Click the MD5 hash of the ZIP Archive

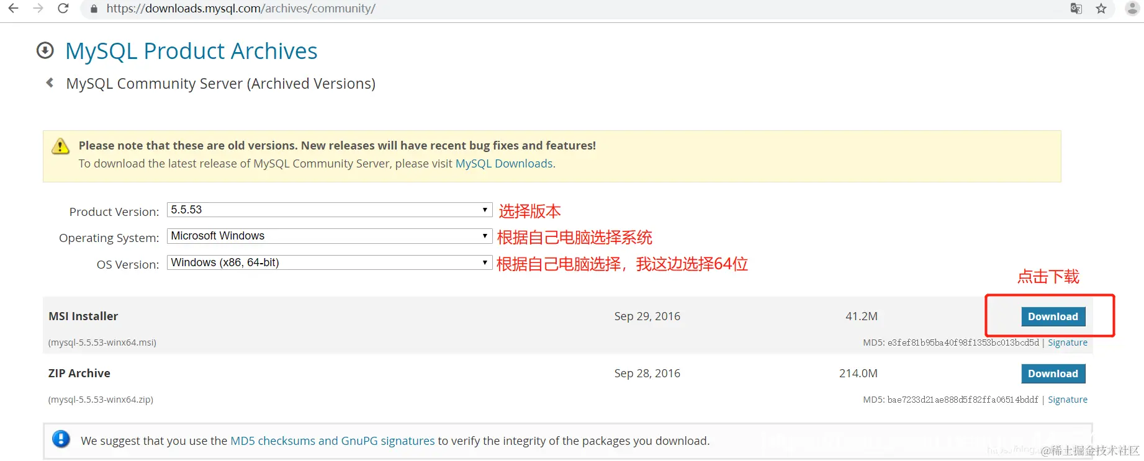coord(963,400)
